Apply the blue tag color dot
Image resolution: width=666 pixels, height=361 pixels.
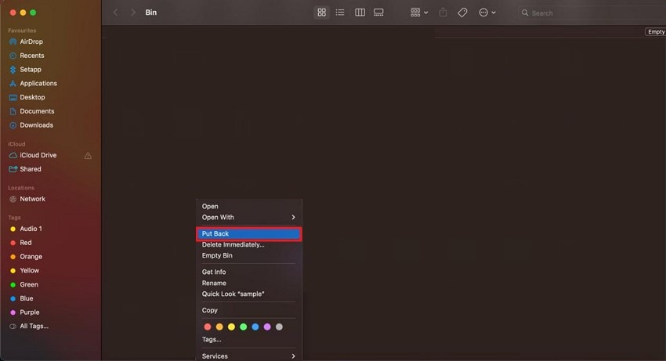click(x=255, y=327)
